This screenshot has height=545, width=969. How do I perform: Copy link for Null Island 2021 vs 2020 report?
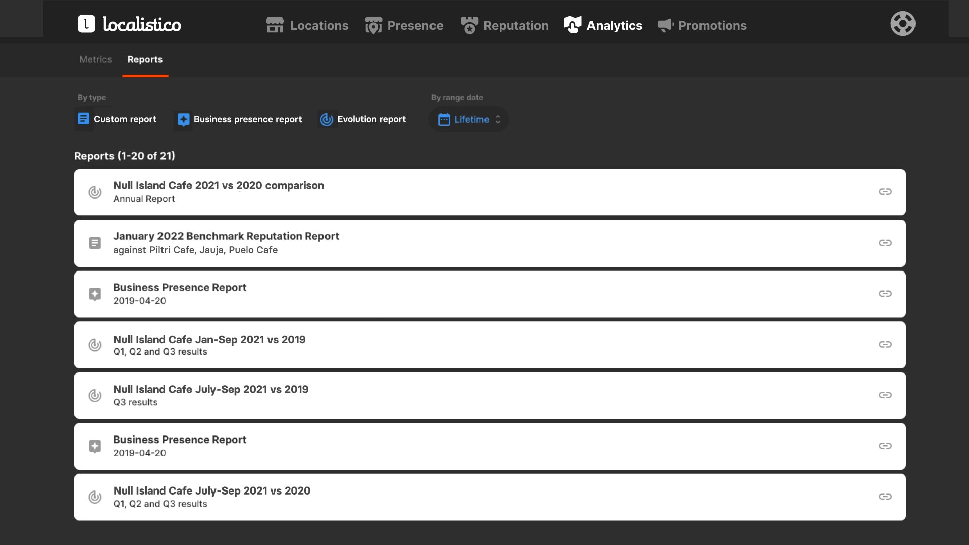pyautogui.click(x=885, y=192)
